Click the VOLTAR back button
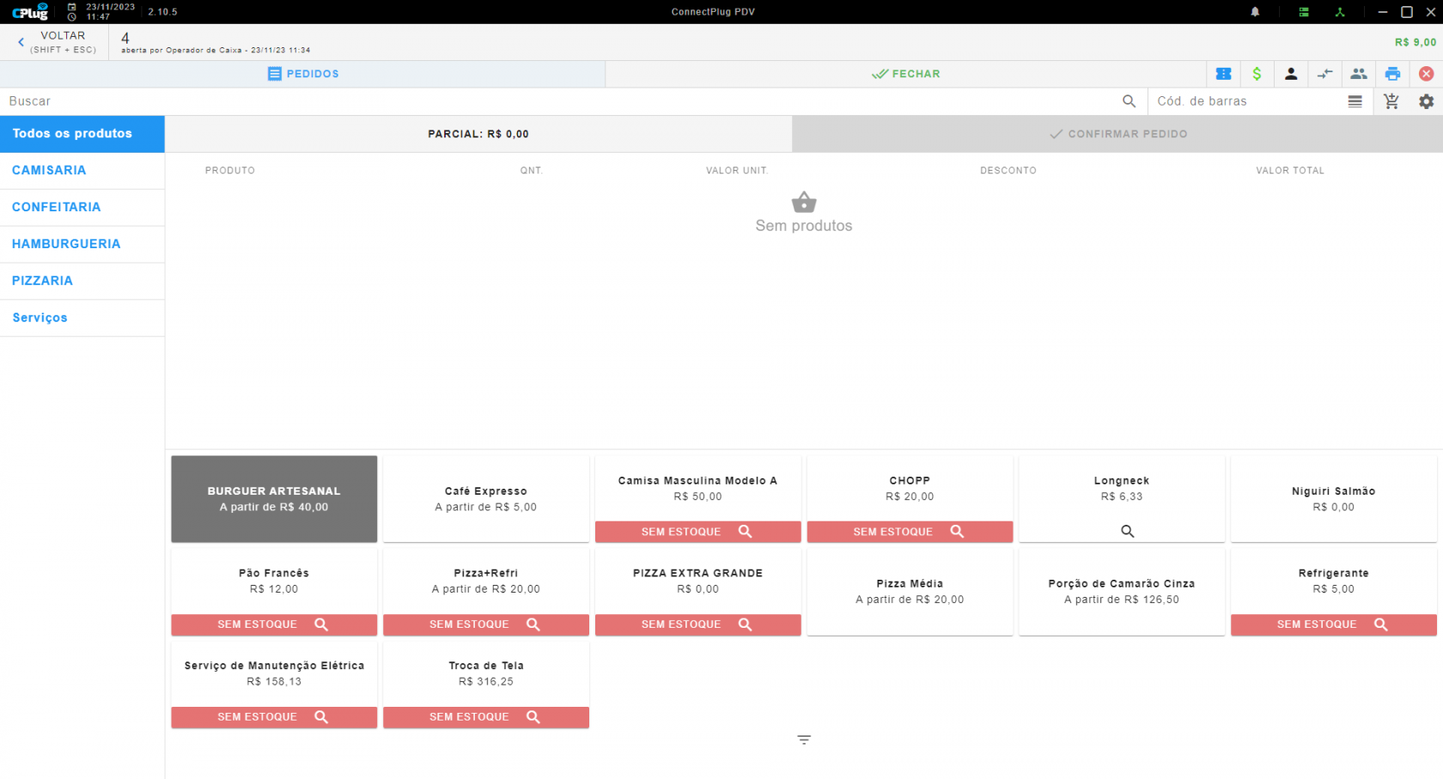This screenshot has width=1443, height=779. click(x=55, y=42)
